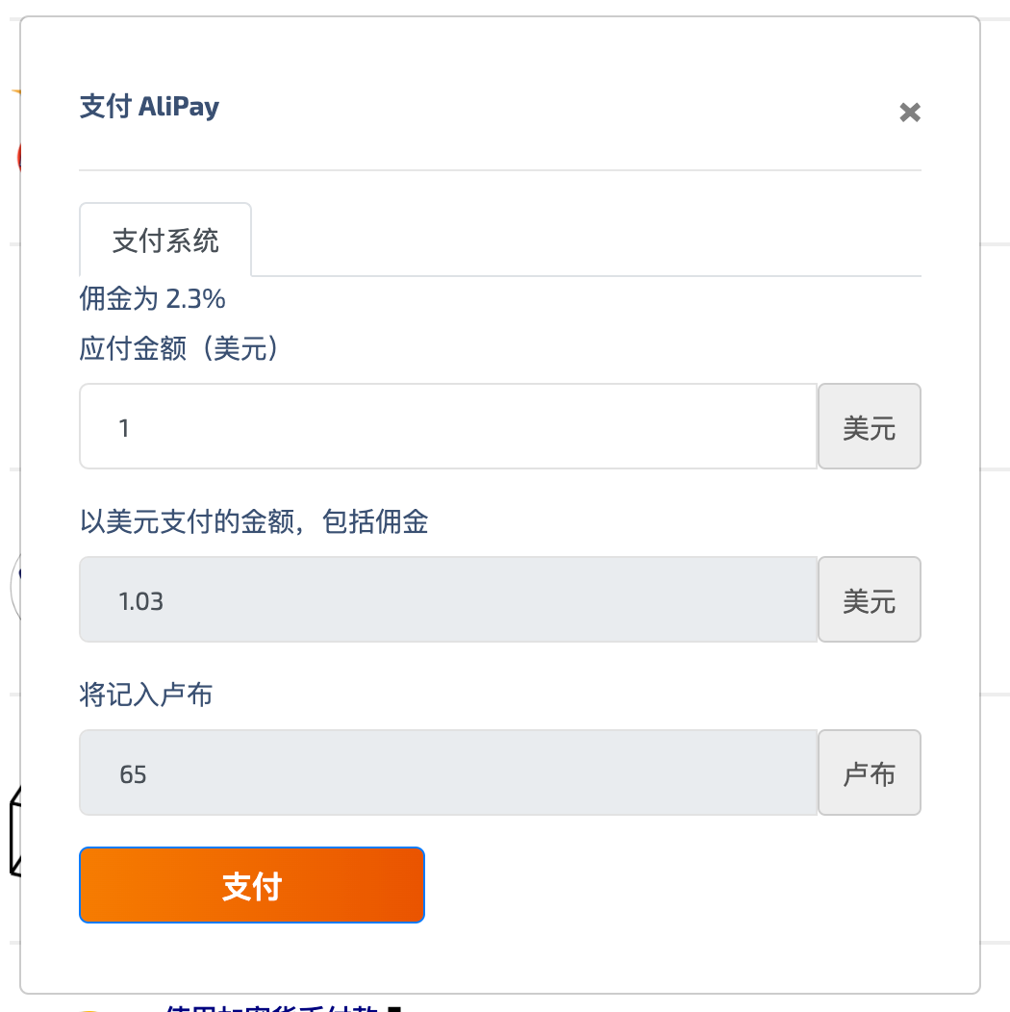Open the cryptocurrency payment link below dialog
Image resolution: width=1010 pixels, height=1012 pixels.
(279, 1006)
